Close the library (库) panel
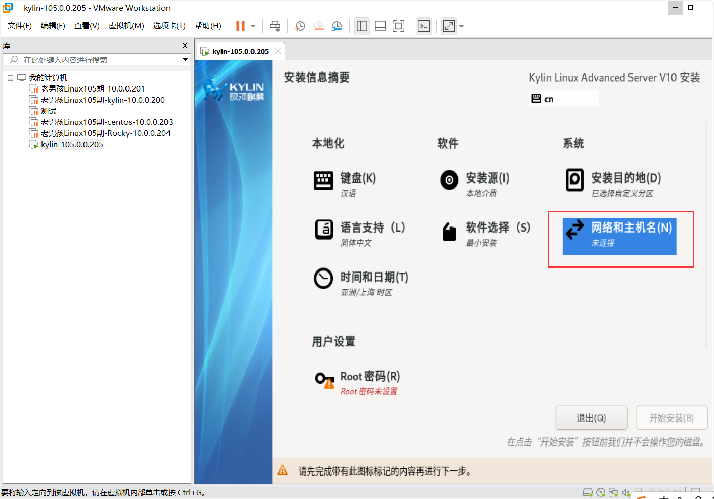This screenshot has width=714, height=499. pyautogui.click(x=185, y=46)
